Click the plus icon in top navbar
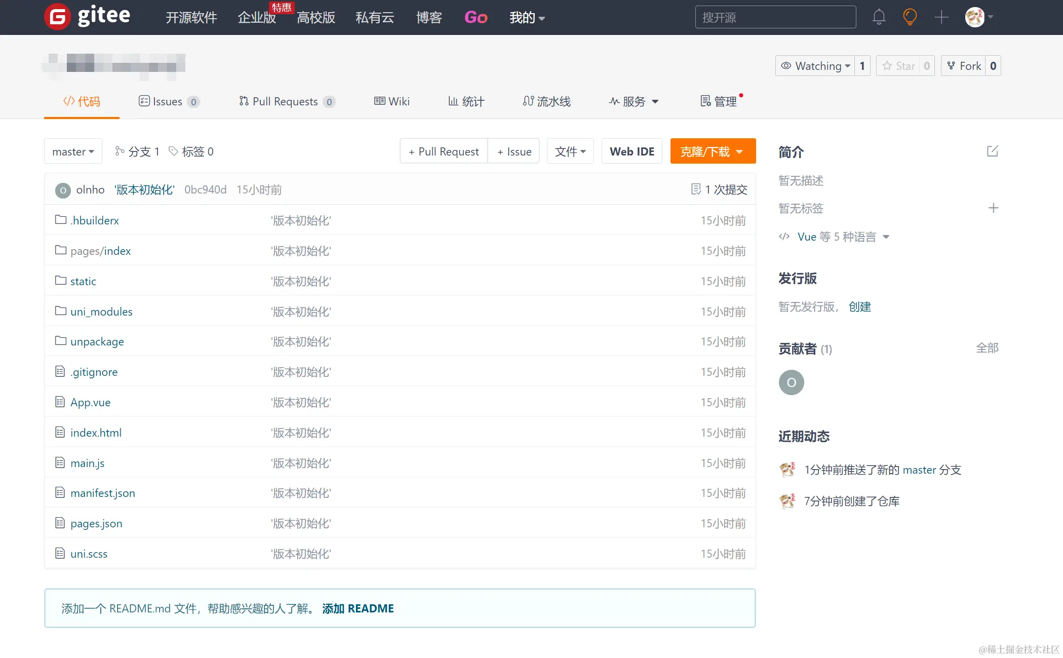 [941, 17]
